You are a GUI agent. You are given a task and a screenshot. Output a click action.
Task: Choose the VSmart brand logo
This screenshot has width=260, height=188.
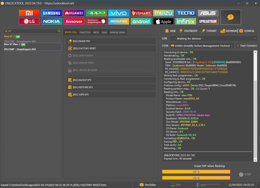tap(141, 13)
